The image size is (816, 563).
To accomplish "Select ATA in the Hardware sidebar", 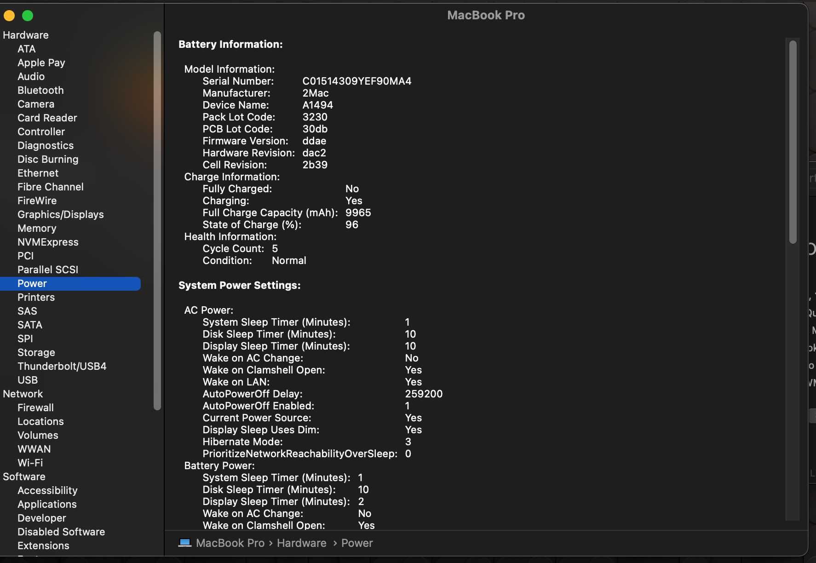I will (27, 49).
